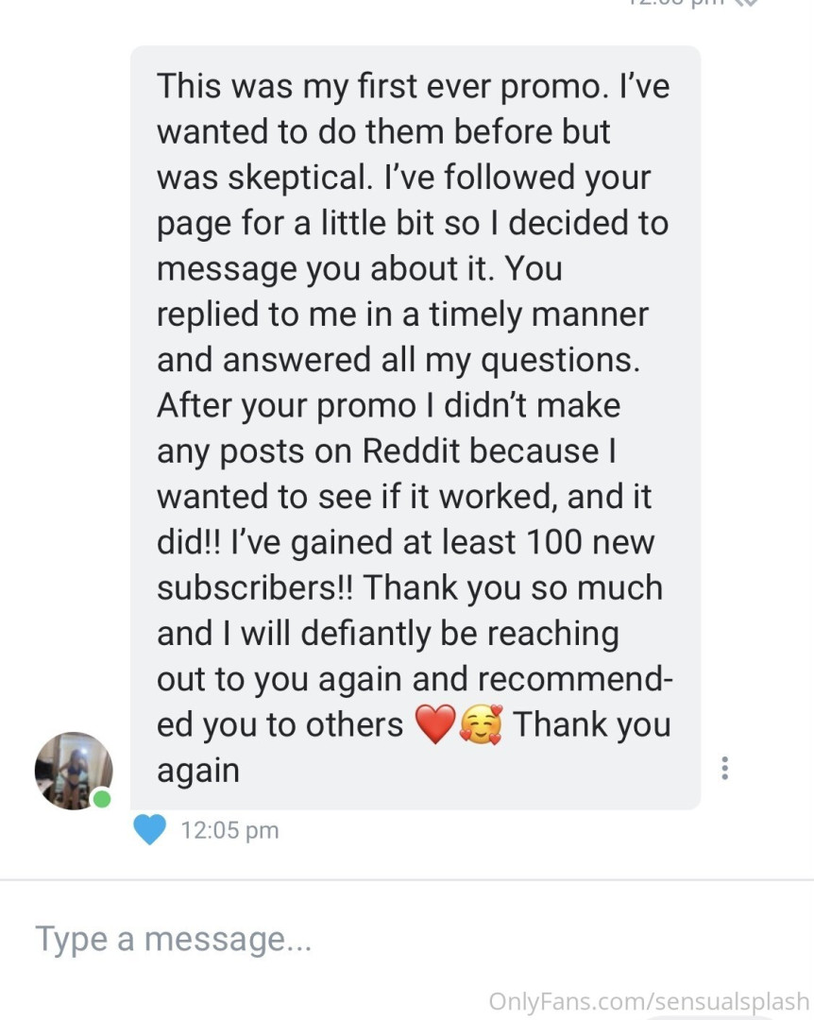Viewport: 814px width, 1020px height.
Task: Click the green online status dot
Action: coord(102,799)
